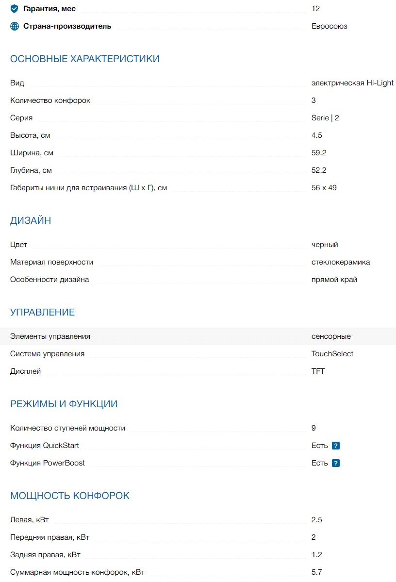
Task: Click the warranty shield icon
Action: 15,9
